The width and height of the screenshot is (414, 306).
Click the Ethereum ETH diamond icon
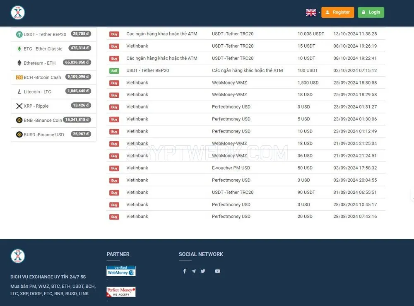pos(19,63)
